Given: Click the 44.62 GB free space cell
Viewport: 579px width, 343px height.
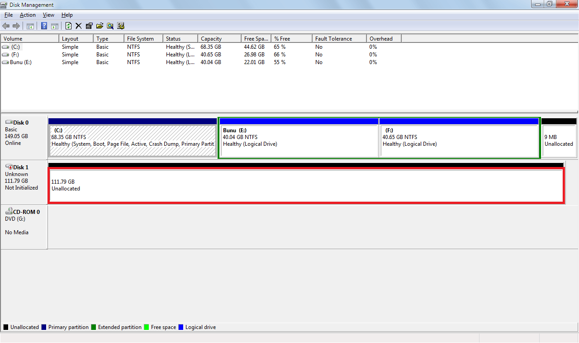Looking at the screenshot, I should [254, 47].
